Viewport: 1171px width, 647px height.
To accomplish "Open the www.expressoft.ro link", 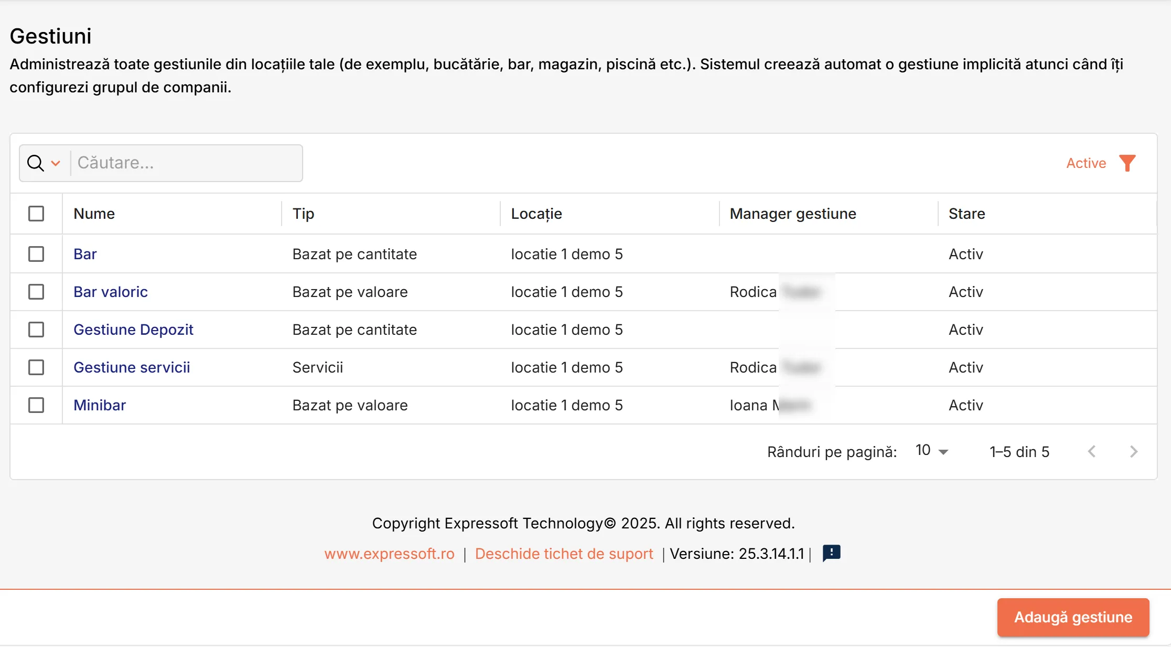I will coord(389,554).
